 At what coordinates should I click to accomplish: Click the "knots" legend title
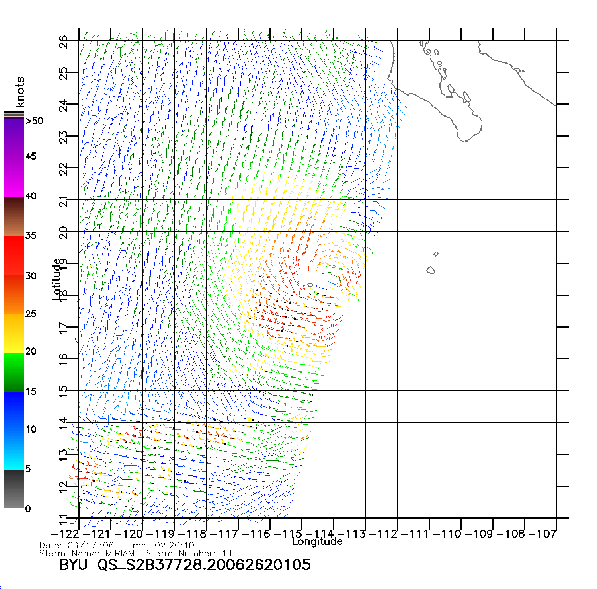pyautogui.click(x=20, y=92)
